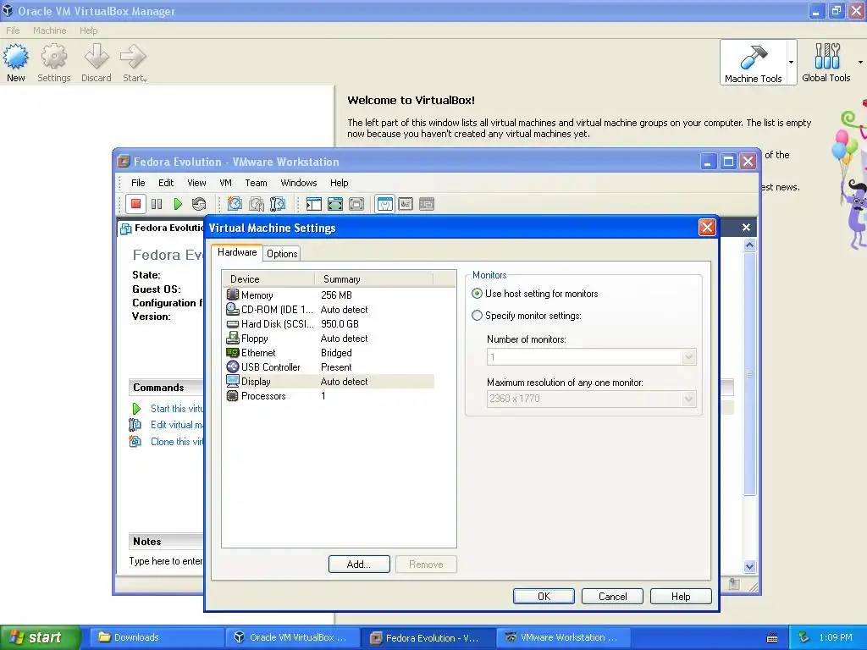
Task: Select the CD-ROM device row
Action: [329, 310]
